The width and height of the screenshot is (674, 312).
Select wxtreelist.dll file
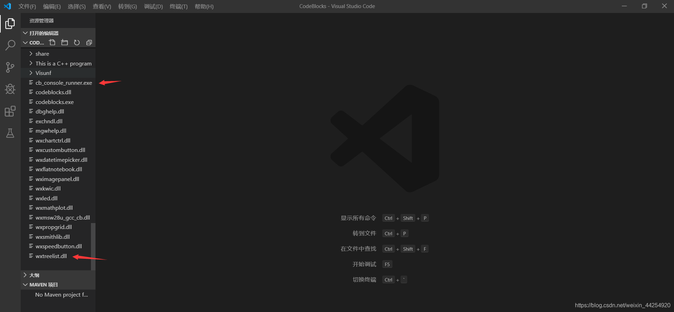58,256
